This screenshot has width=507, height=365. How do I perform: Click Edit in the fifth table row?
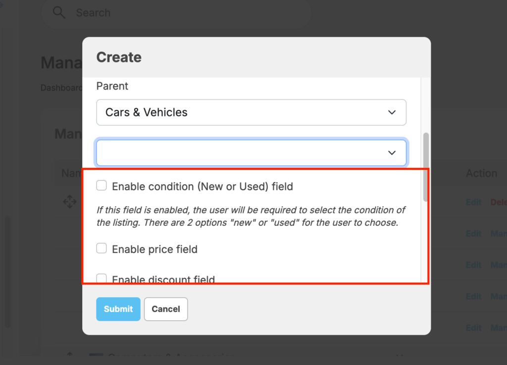473,327
